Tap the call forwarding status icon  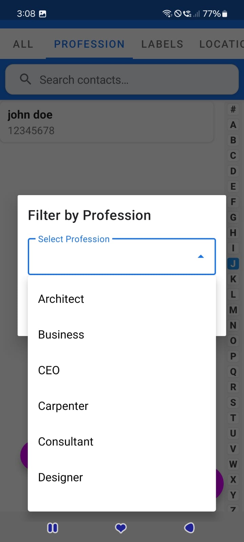coord(187,14)
